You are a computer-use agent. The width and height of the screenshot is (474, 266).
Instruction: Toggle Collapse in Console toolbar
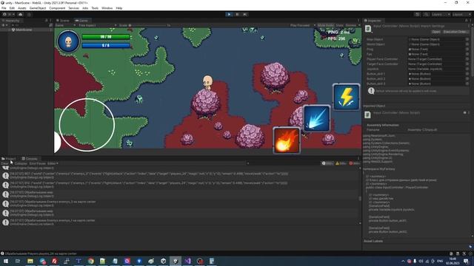21,163
